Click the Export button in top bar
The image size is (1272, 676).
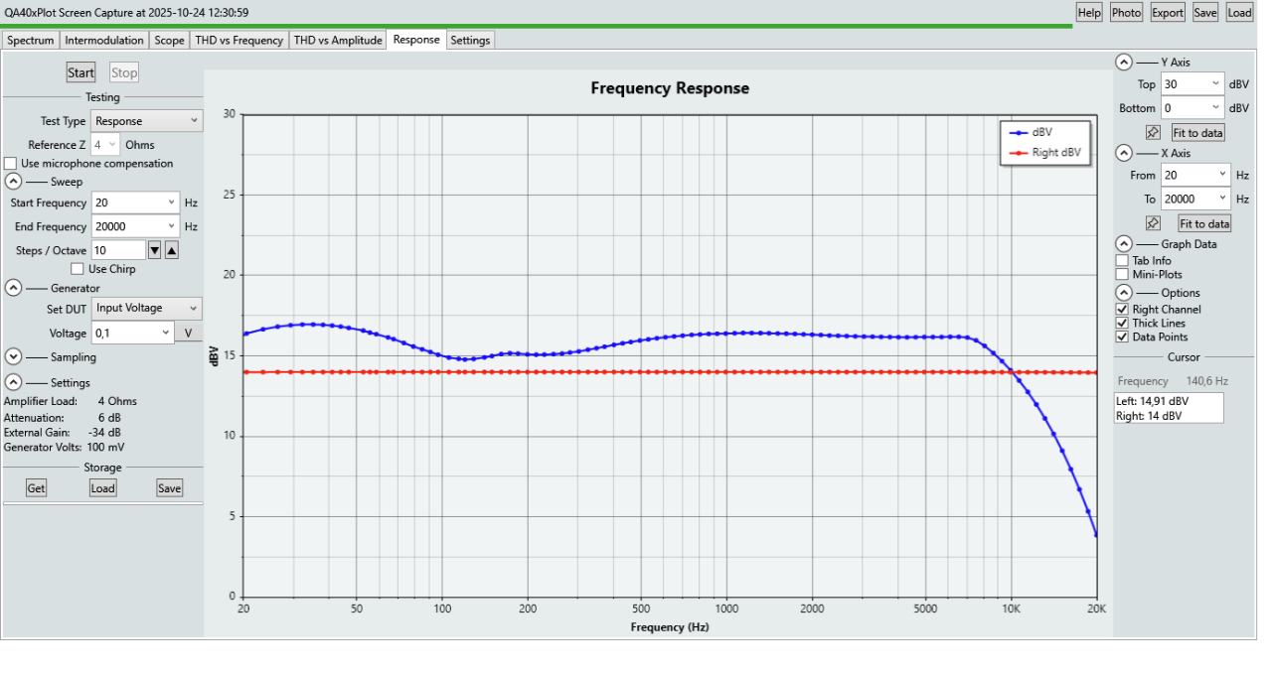click(x=1167, y=12)
